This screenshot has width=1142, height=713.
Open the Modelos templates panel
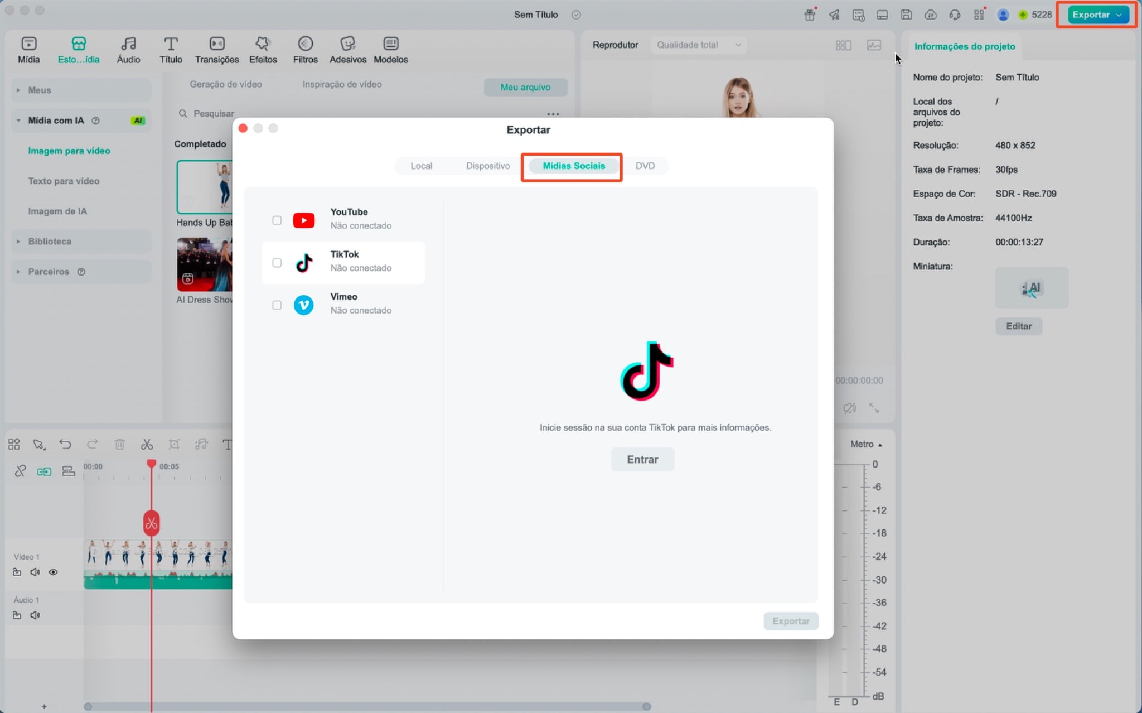(391, 50)
